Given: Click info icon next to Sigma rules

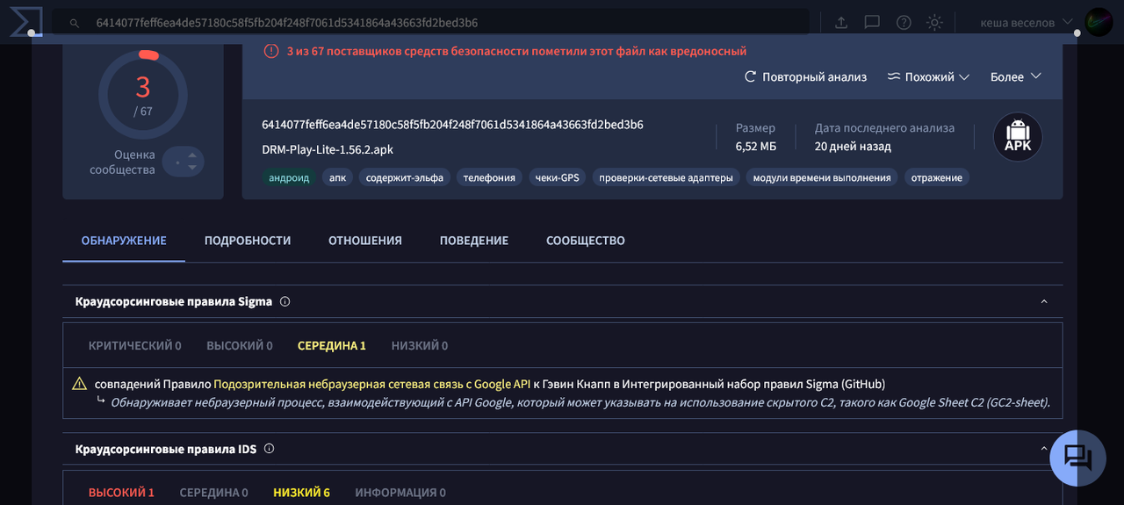Looking at the screenshot, I should tap(285, 301).
